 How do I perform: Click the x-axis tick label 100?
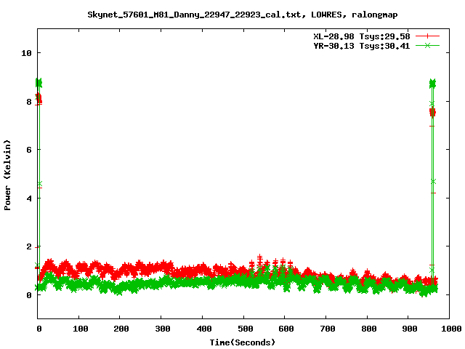click(81, 329)
